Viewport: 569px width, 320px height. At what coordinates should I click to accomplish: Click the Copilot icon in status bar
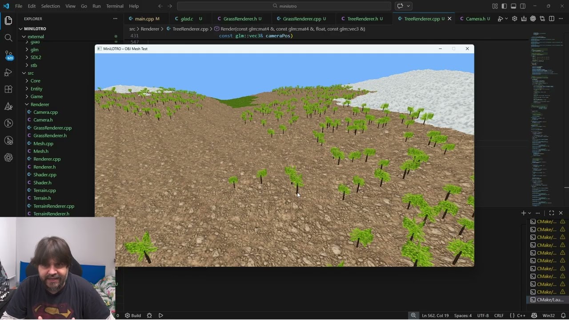click(534, 316)
